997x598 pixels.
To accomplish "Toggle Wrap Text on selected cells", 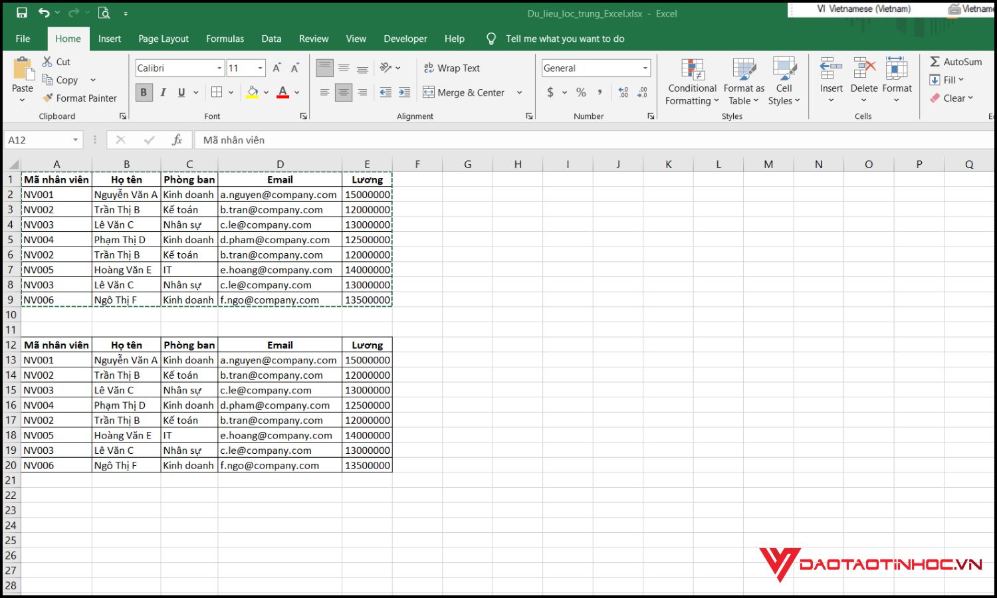I will click(x=452, y=68).
